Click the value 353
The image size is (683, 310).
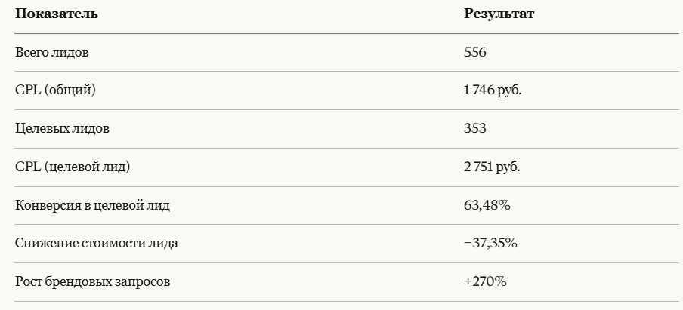(475, 128)
